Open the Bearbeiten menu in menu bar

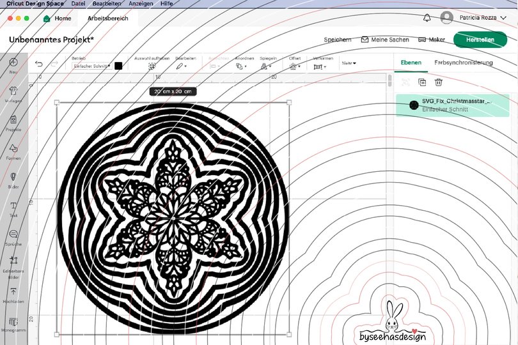pos(107,4)
